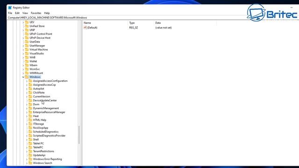The height and width of the screenshot is (168, 299).
Task: Select the UNP folder icon
Action: tap(27, 30)
